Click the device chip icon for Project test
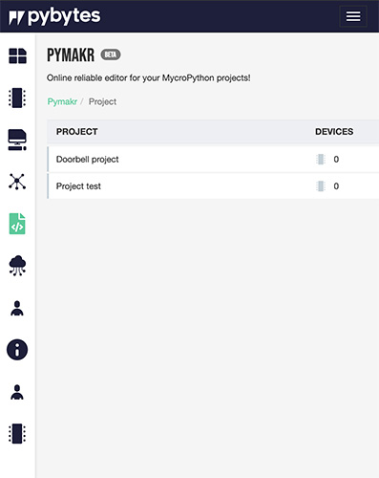Viewport: 379px width, 478px height. (x=321, y=186)
